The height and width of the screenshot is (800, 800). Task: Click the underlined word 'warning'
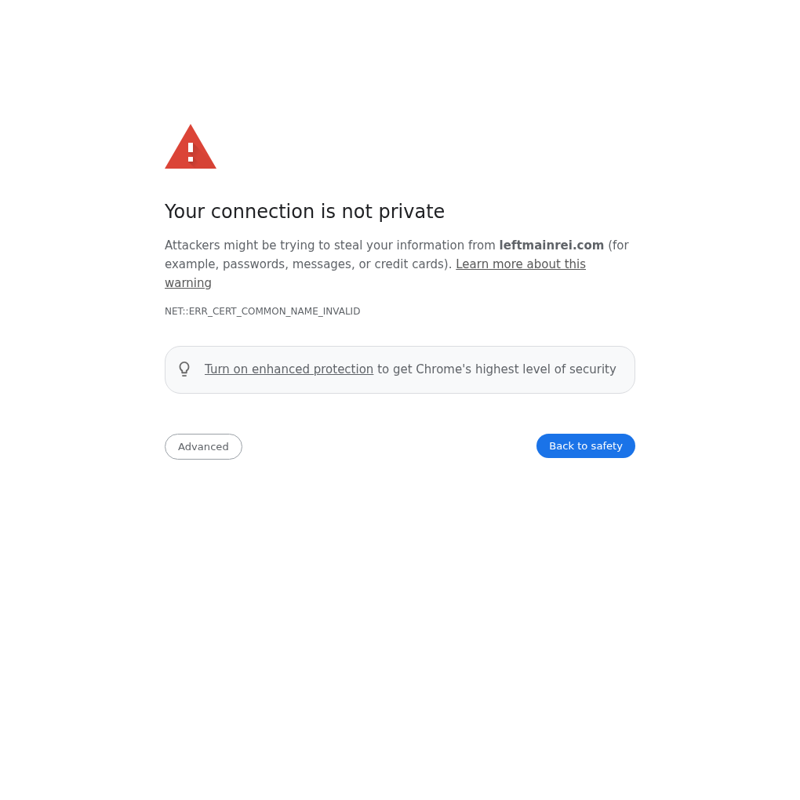coord(188,283)
